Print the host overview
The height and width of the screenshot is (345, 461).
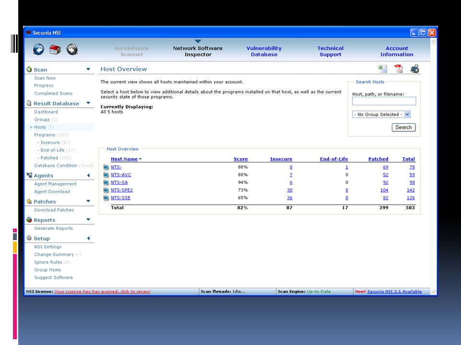click(x=415, y=69)
